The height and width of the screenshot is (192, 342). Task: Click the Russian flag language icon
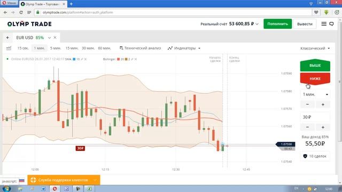click(21, 180)
